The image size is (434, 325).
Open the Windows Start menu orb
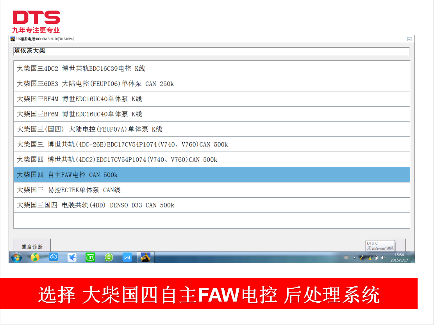click(x=17, y=257)
